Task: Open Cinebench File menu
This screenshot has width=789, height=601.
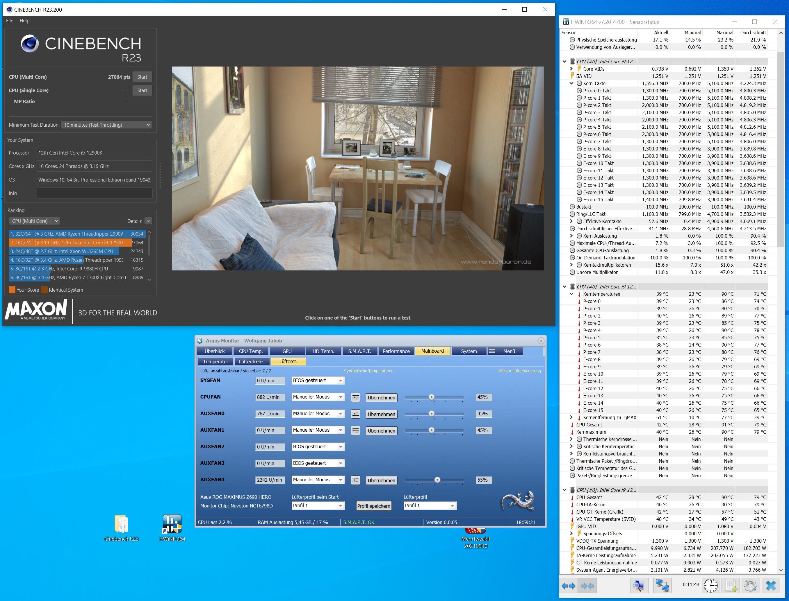Action: pyautogui.click(x=10, y=21)
